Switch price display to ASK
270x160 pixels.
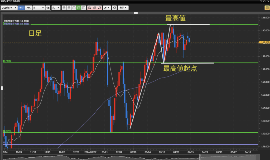pyautogui.click(x=28, y=8)
